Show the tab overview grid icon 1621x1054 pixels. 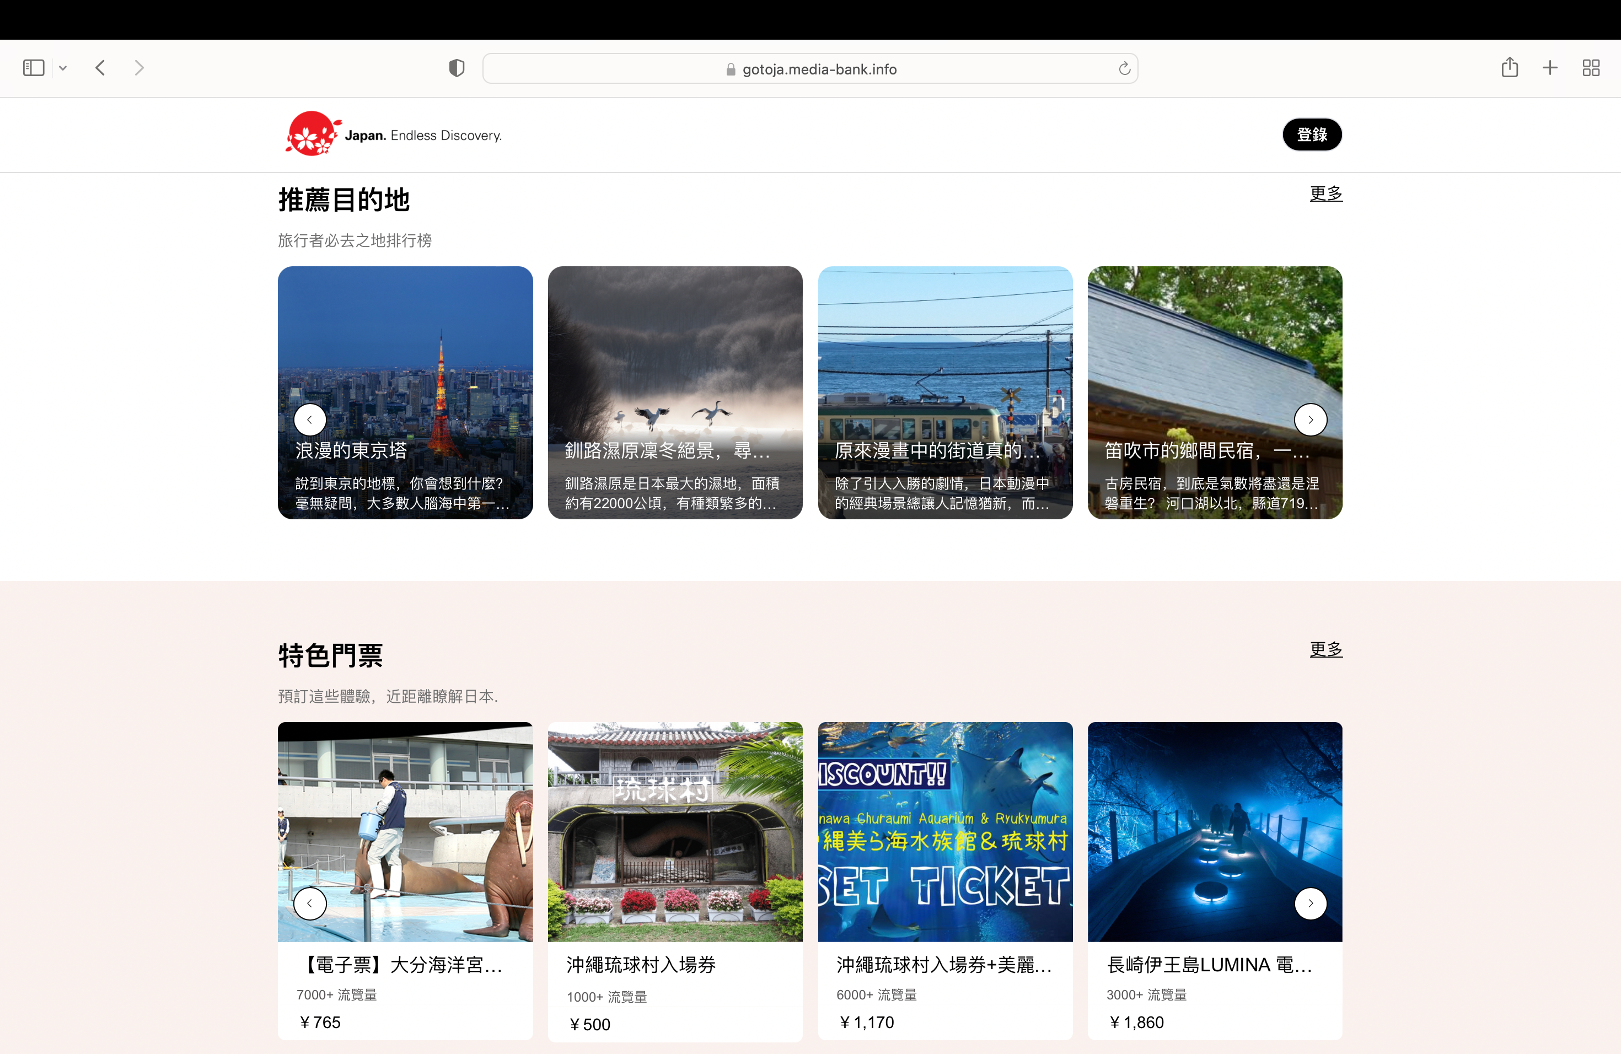pos(1590,68)
